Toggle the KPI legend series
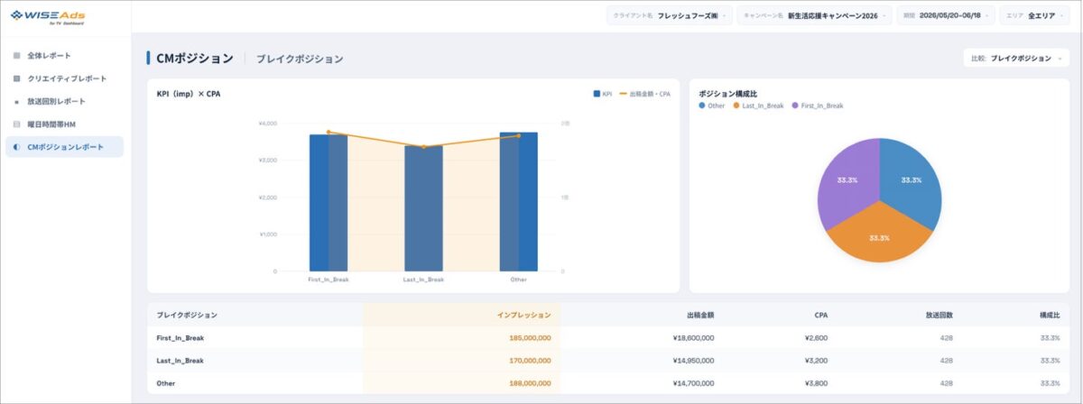Viewport: 1083px width, 404px height. (x=603, y=94)
